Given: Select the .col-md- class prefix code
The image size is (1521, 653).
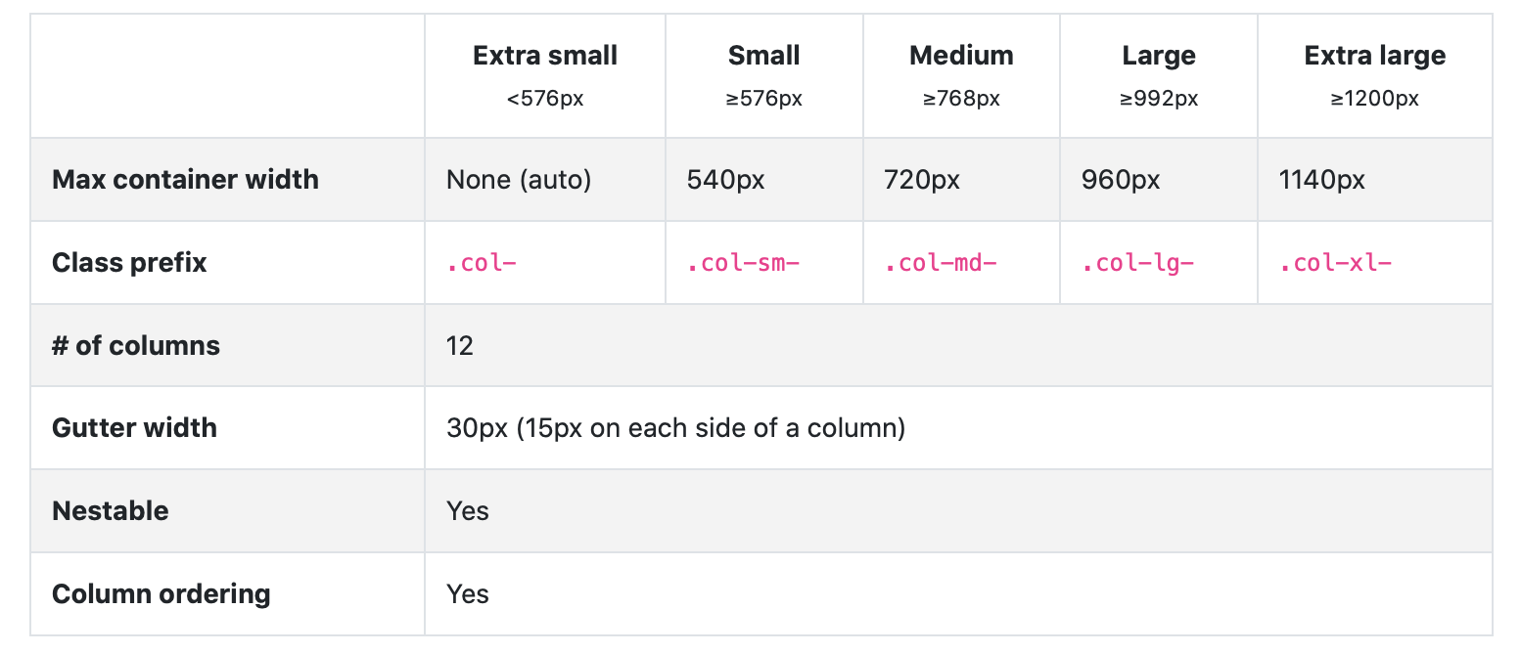Looking at the screenshot, I should (941, 263).
